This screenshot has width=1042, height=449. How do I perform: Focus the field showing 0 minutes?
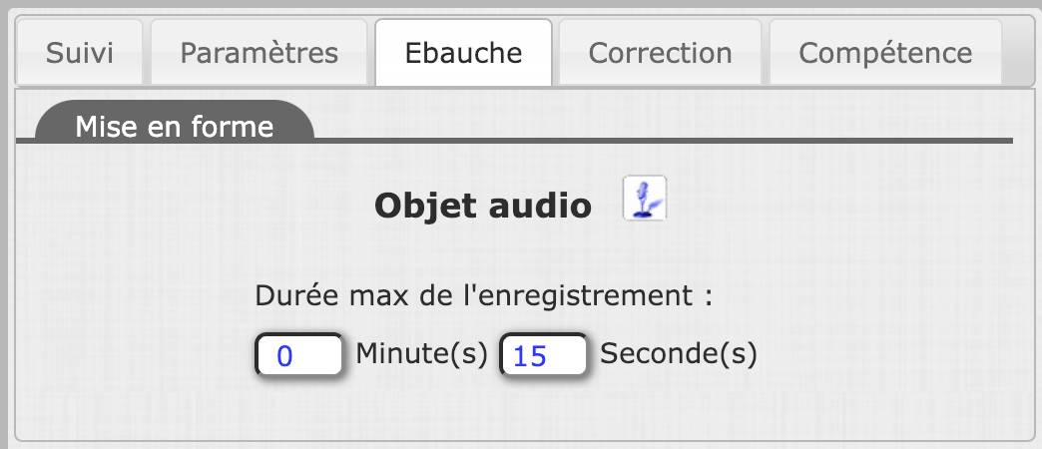[299, 355]
